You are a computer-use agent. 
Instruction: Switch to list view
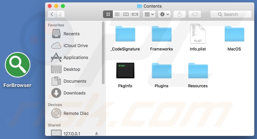tap(117, 14)
